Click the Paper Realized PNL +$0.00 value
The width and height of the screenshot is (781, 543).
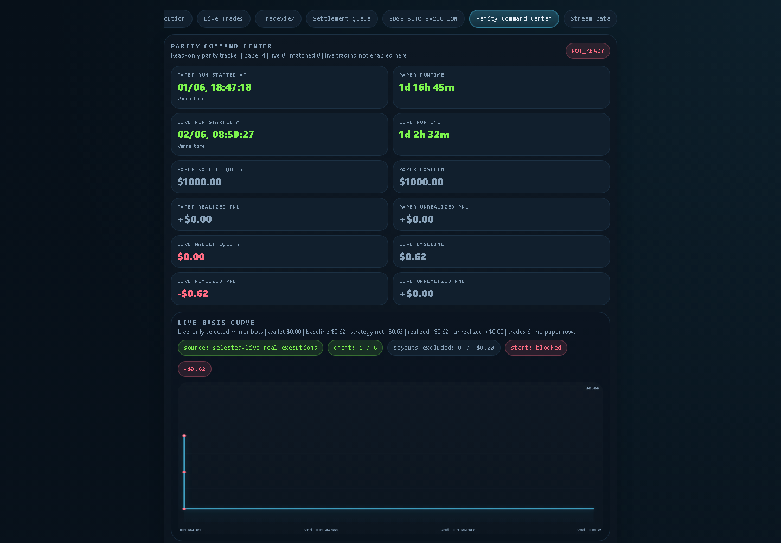click(x=195, y=219)
